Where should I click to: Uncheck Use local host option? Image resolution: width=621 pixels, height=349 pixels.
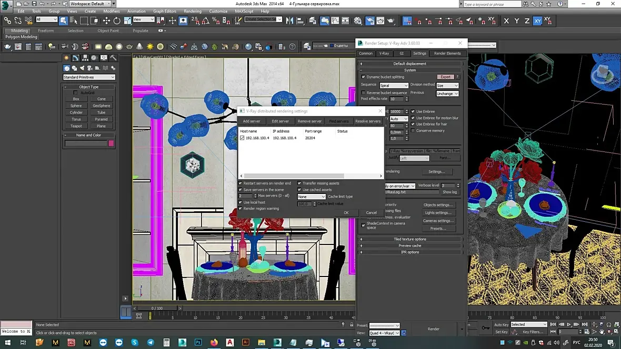pos(241,202)
